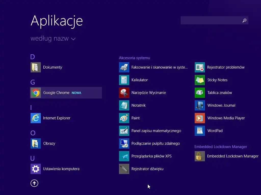Click 'Panel zapisu matematycznego' text
Image resolution: width=261 pixels, height=195 pixels.
pyautogui.click(x=156, y=131)
